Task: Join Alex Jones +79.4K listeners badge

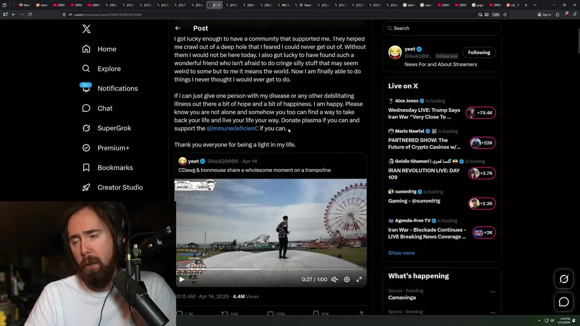Action: tap(481, 113)
